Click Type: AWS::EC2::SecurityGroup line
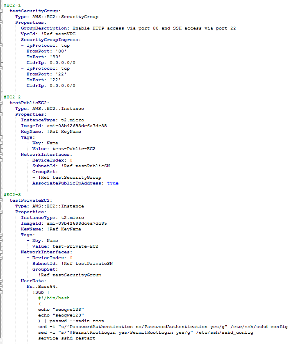 click(x=57, y=17)
